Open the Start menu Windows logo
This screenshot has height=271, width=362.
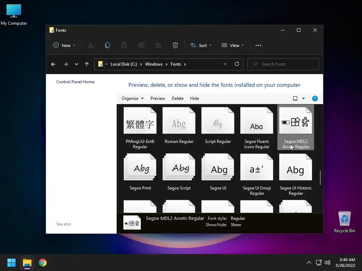pos(11,263)
